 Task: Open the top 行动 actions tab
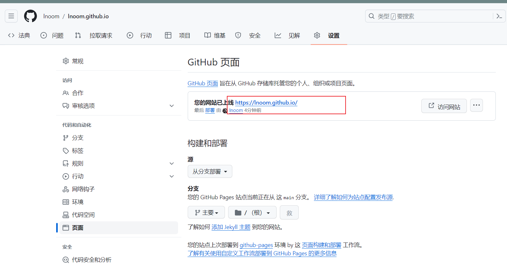139,35
